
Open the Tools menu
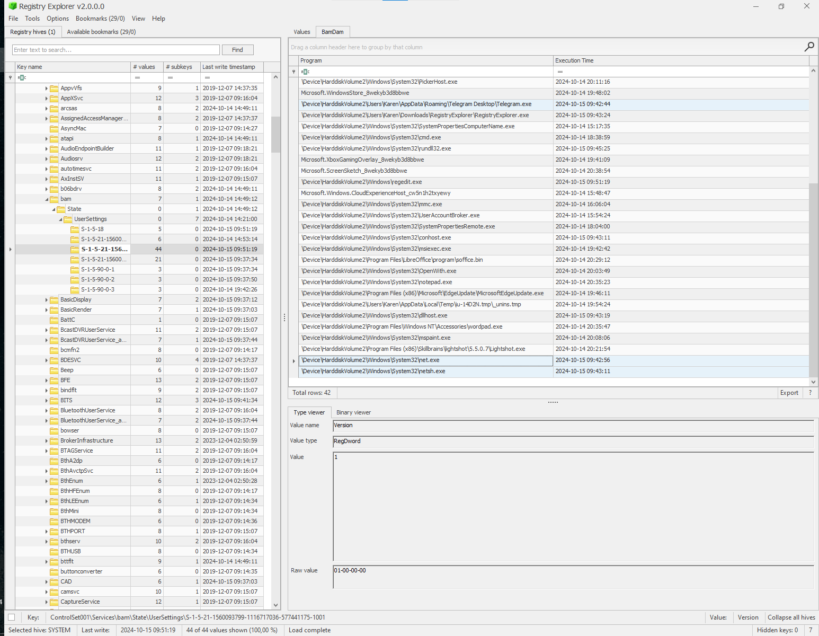[32, 19]
